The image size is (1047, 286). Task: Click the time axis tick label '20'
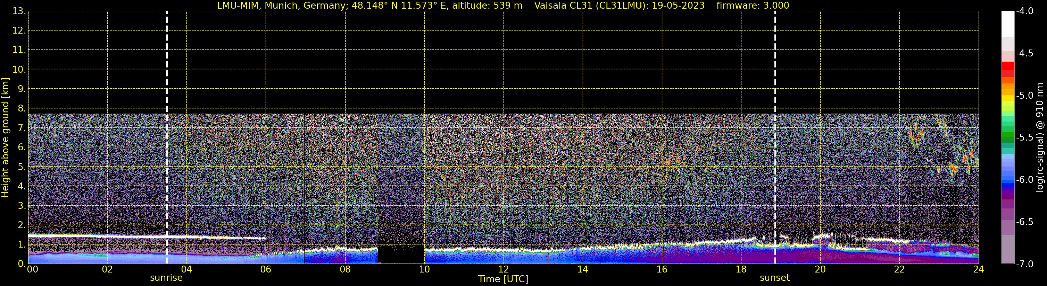click(x=820, y=270)
